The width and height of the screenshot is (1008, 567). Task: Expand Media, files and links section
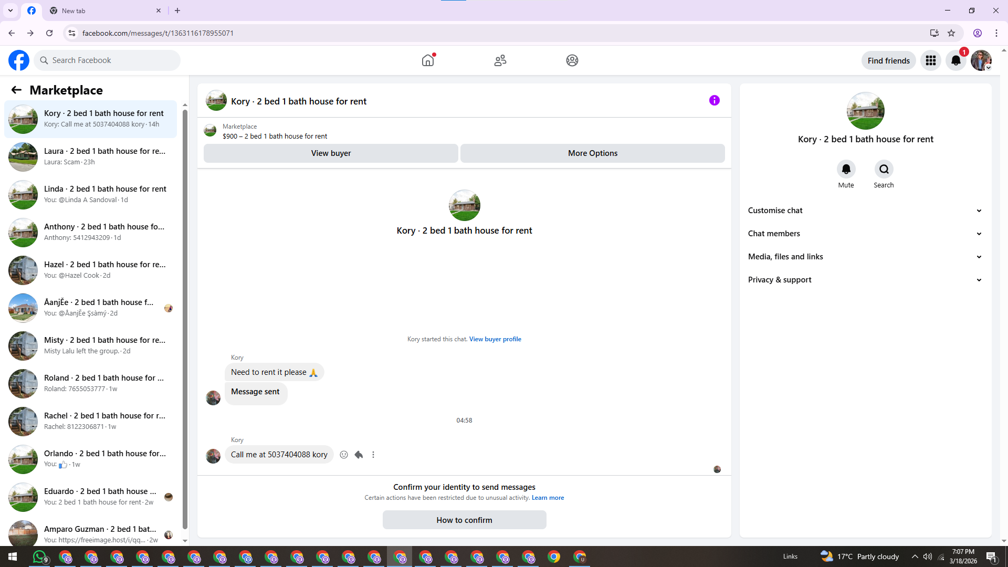coord(865,257)
